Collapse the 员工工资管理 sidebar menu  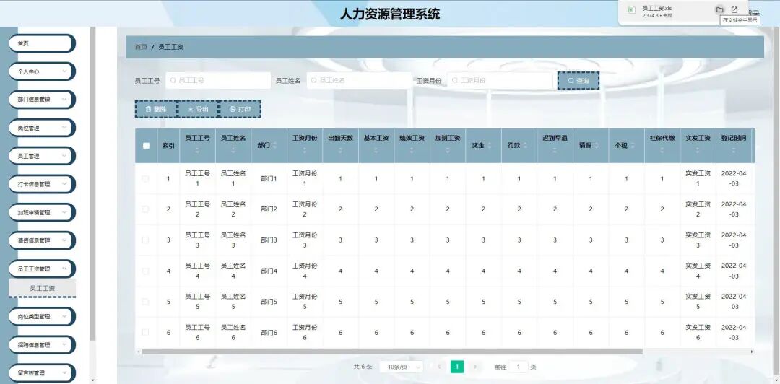42,269
